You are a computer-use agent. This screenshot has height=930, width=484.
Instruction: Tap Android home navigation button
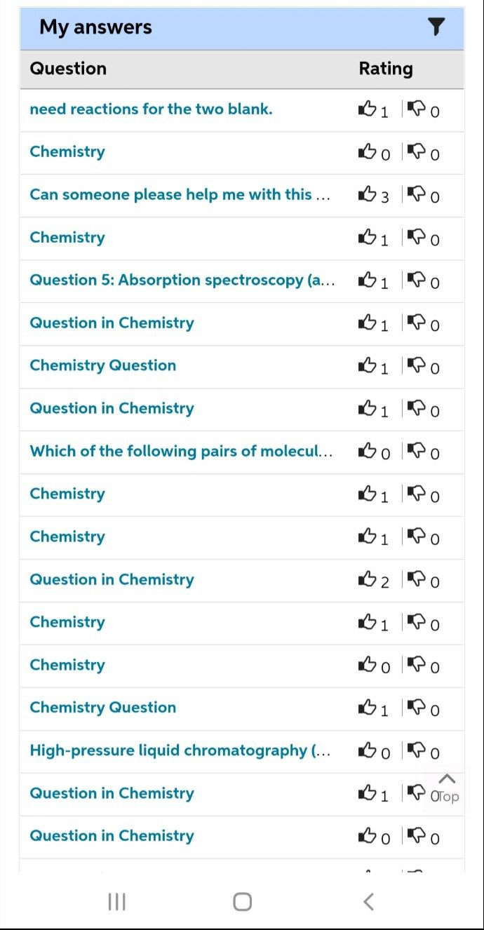[242, 901]
